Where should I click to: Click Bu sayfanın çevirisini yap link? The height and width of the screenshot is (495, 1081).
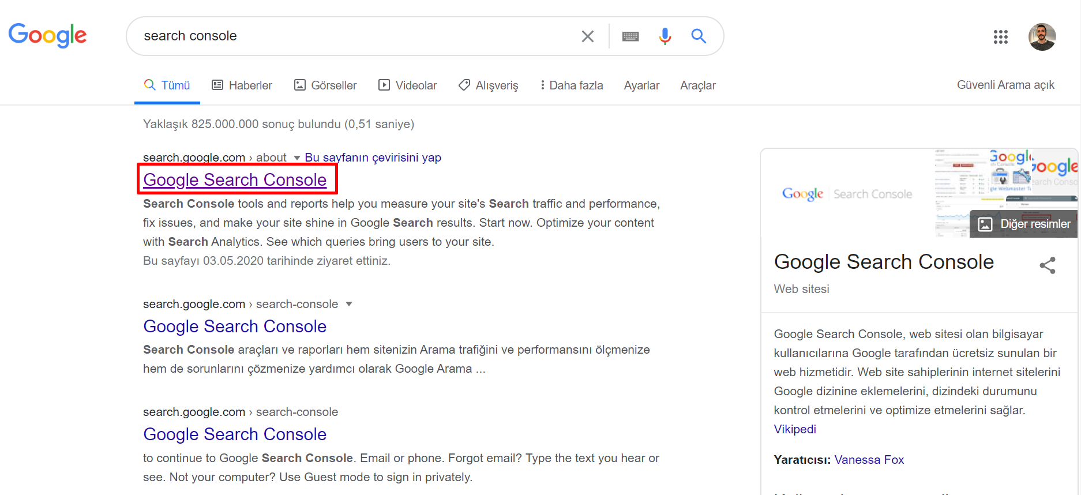click(373, 157)
